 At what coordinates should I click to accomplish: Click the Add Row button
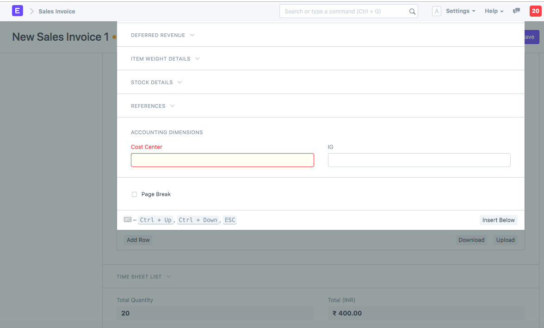click(x=138, y=240)
